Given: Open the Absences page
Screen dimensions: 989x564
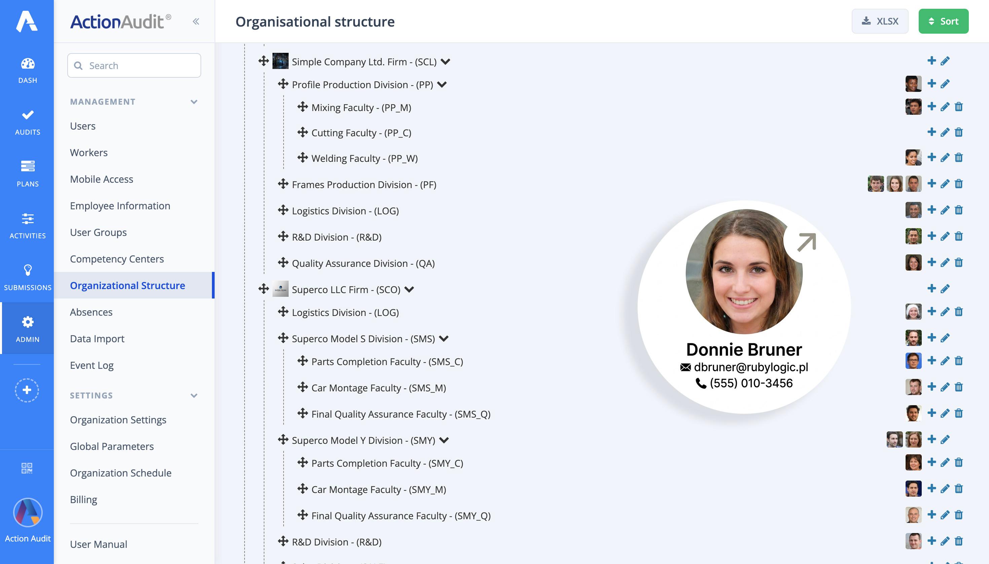Looking at the screenshot, I should pos(91,312).
